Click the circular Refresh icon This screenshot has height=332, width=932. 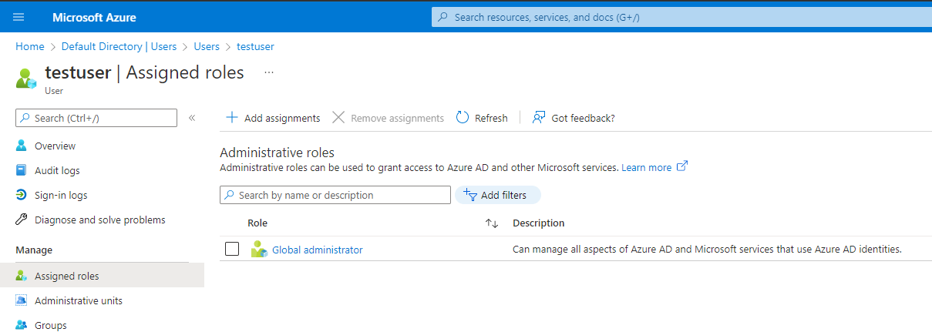point(463,117)
